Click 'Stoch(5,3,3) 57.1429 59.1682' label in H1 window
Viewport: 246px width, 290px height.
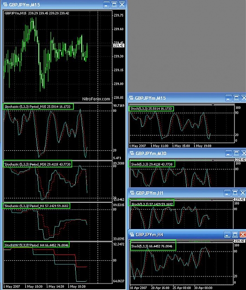[152, 204]
